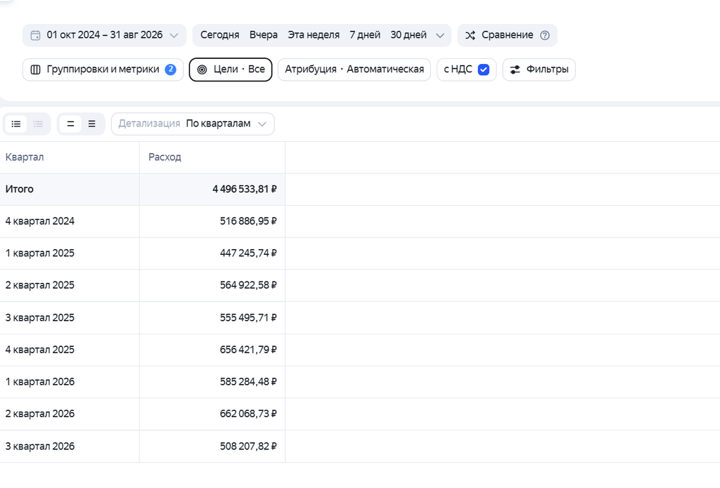Open Группировки и метрики settings
This screenshot has width=720, height=488.
(x=103, y=70)
